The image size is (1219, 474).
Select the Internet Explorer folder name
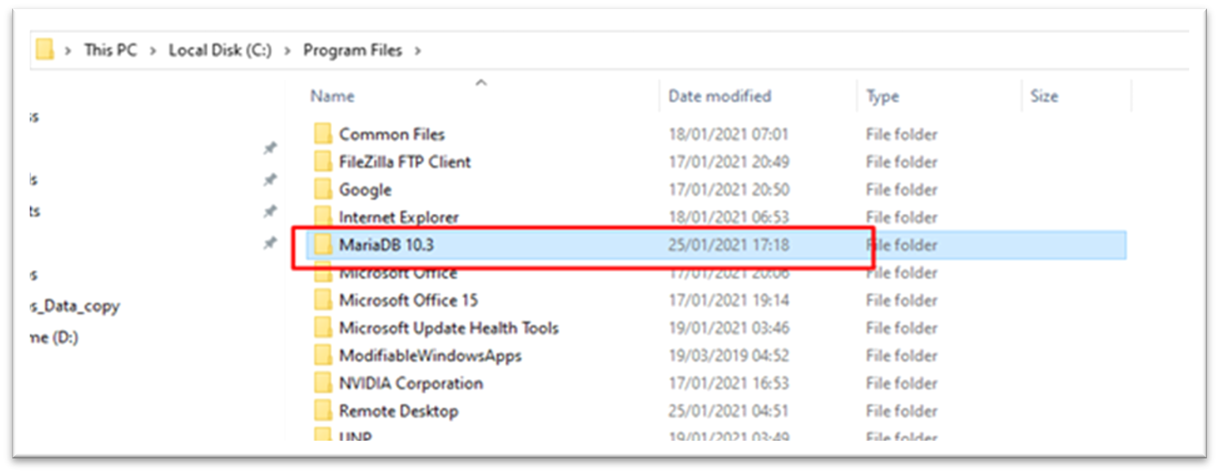[398, 217]
